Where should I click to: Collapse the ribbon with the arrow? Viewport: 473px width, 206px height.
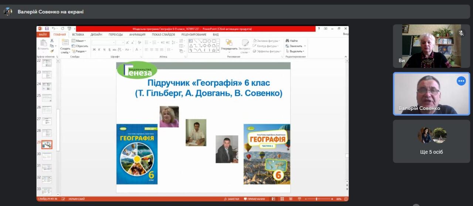pos(346,56)
